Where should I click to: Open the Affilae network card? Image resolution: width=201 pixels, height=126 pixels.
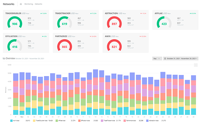(x=175, y=20)
